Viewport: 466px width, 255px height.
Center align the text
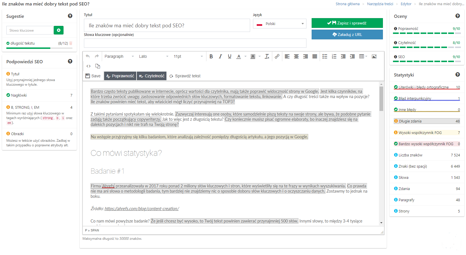pyautogui.click(x=296, y=56)
